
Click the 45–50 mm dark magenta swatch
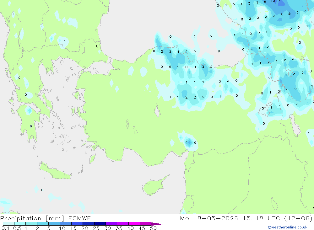[x=146, y=224]
